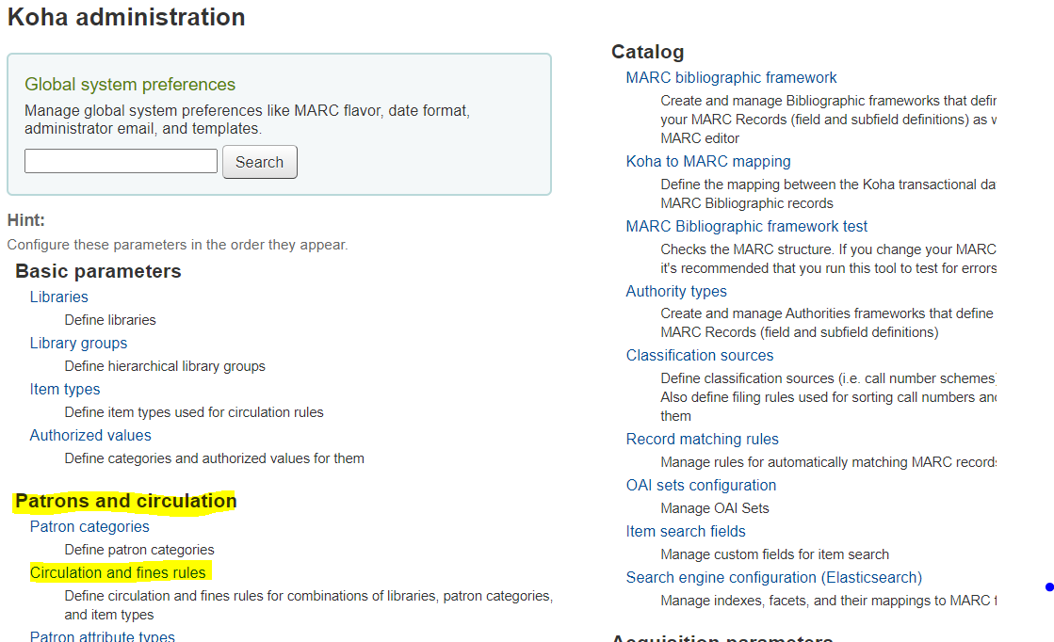Click 'Manage custom fields for item search' text
The width and height of the screenshot is (1054, 642).
(x=774, y=554)
